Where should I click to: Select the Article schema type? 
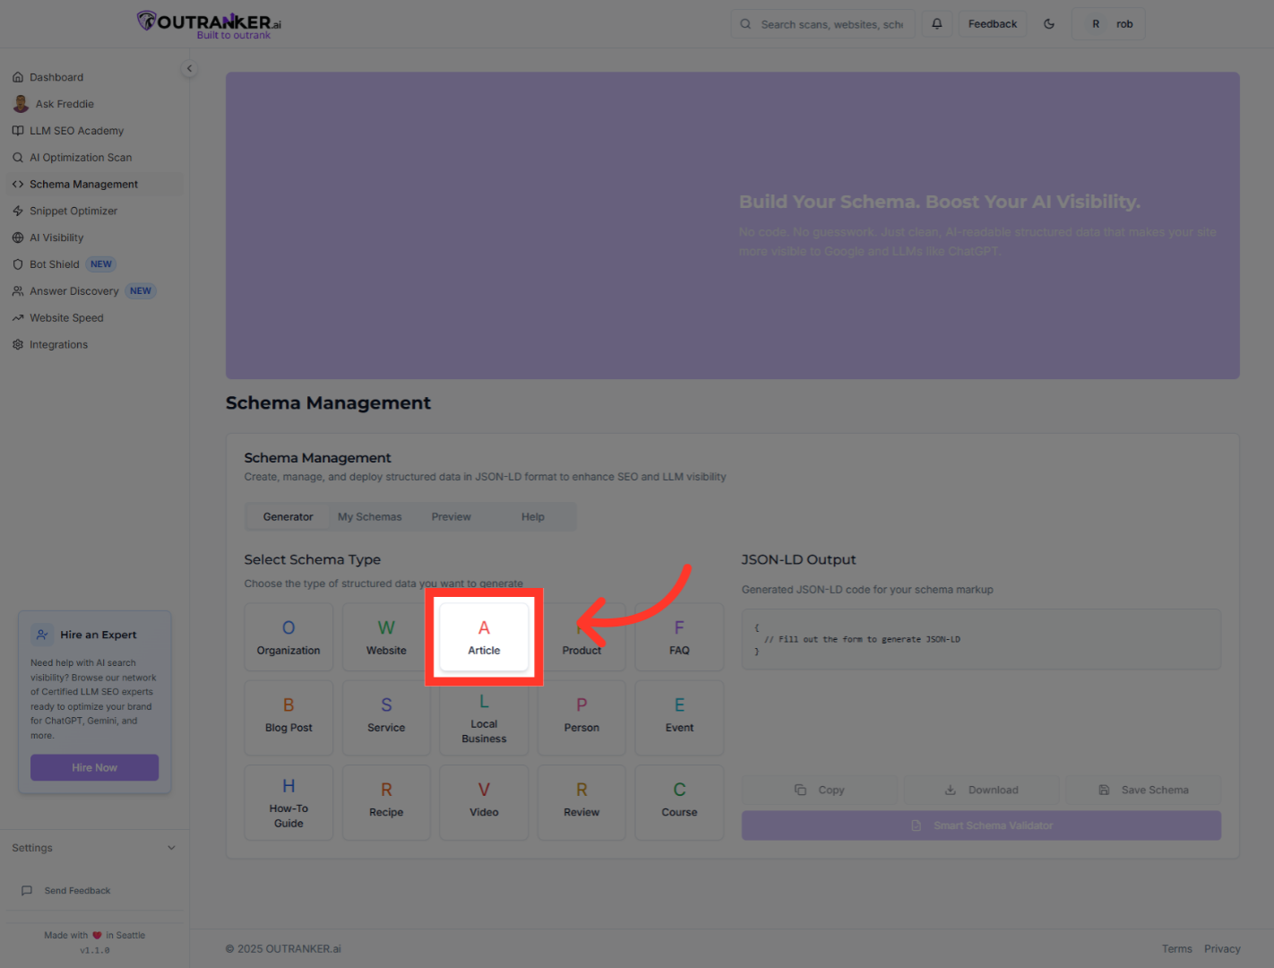point(484,637)
